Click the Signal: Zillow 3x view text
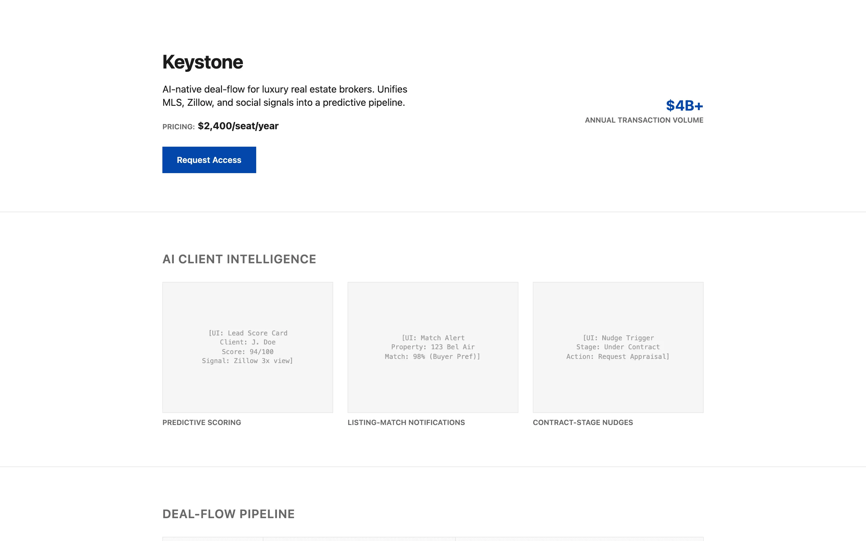Screen dimensions: 866x541 pos(248,361)
